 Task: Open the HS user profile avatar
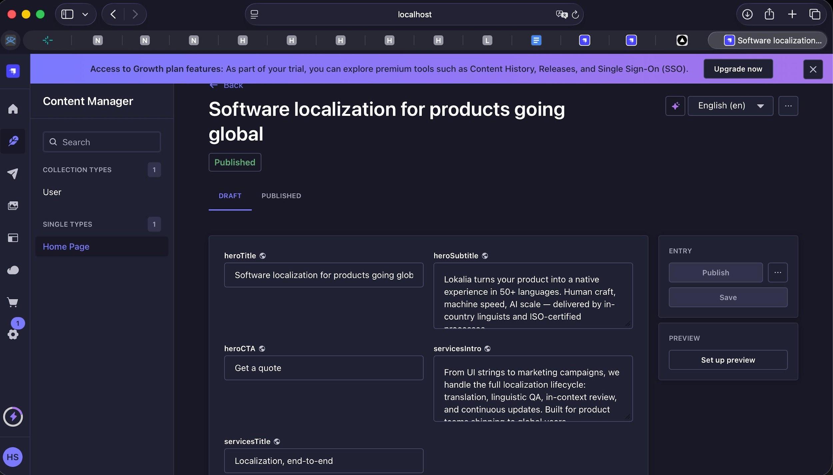coord(13,457)
